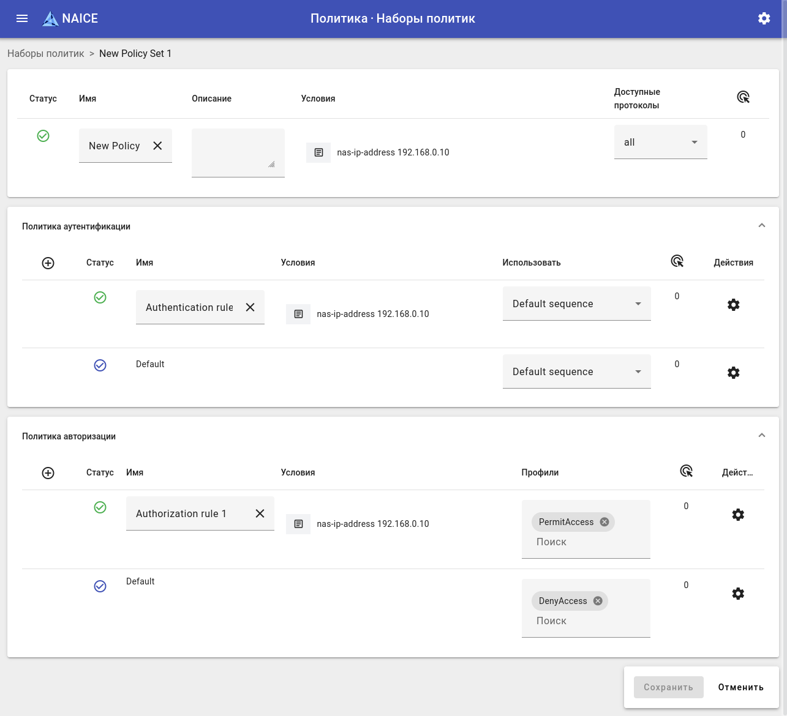The width and height of the screenshot is (787, 716).
Task: Open settings gear in top header
Action: click(764, 18)
